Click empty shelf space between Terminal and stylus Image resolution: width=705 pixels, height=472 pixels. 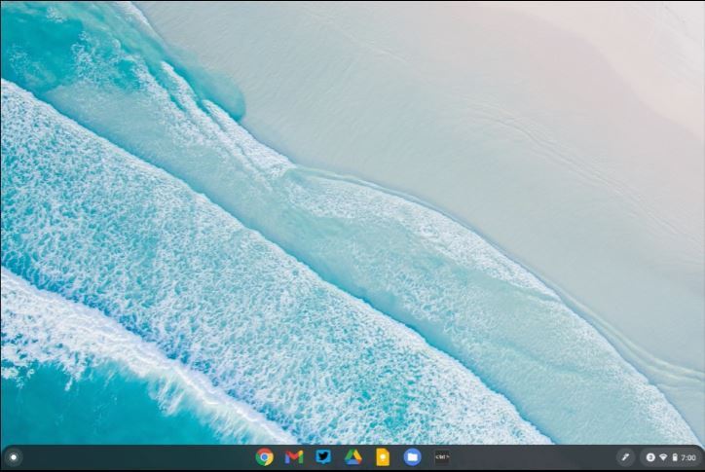click(x=536, y=456)
